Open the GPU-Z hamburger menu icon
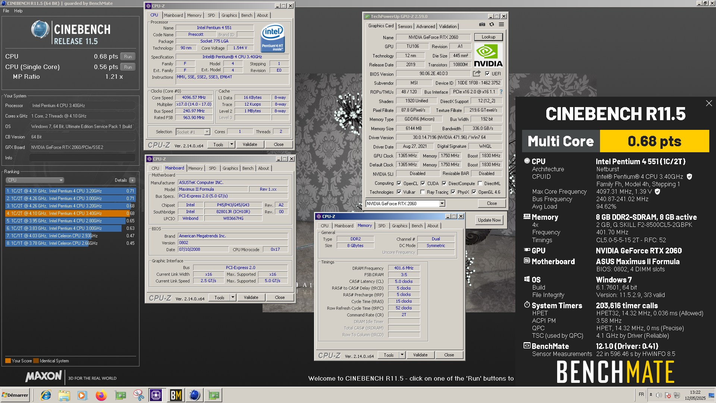 (501, 25)
